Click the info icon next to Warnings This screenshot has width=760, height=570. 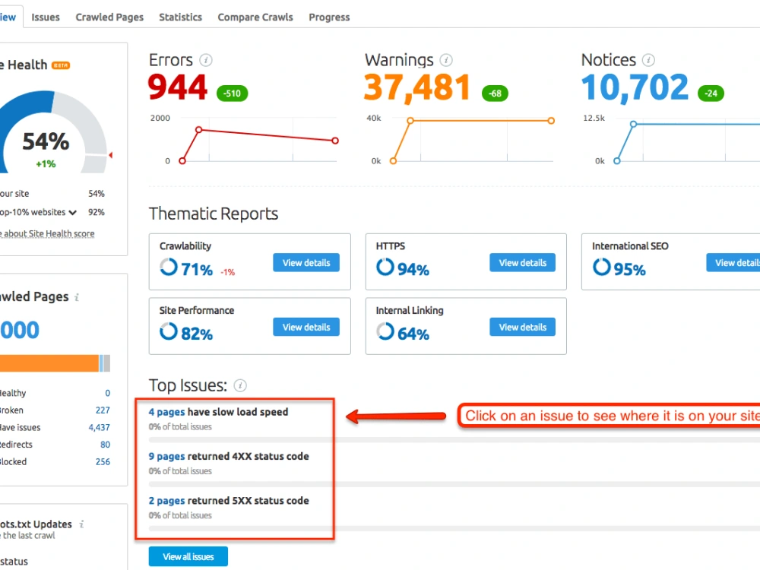coord(446,60)
